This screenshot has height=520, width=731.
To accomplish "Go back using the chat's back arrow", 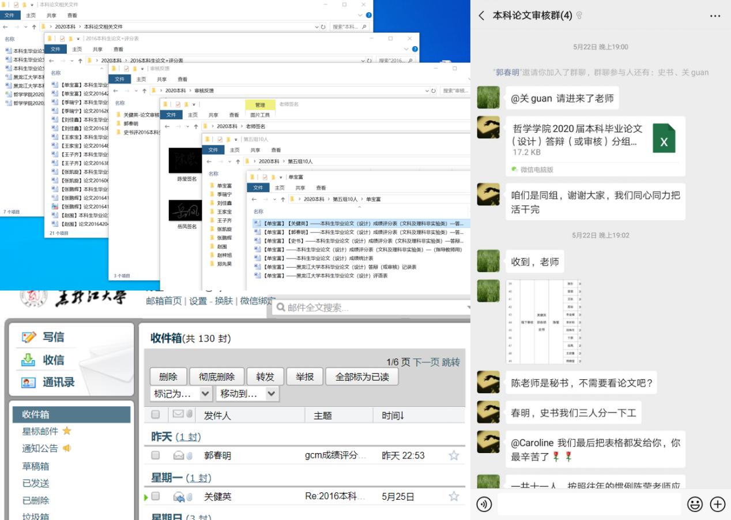I will [481, 16].
